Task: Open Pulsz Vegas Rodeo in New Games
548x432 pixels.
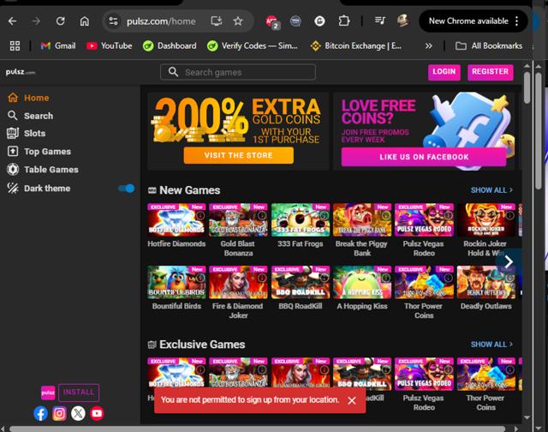Action: (424, 220)
